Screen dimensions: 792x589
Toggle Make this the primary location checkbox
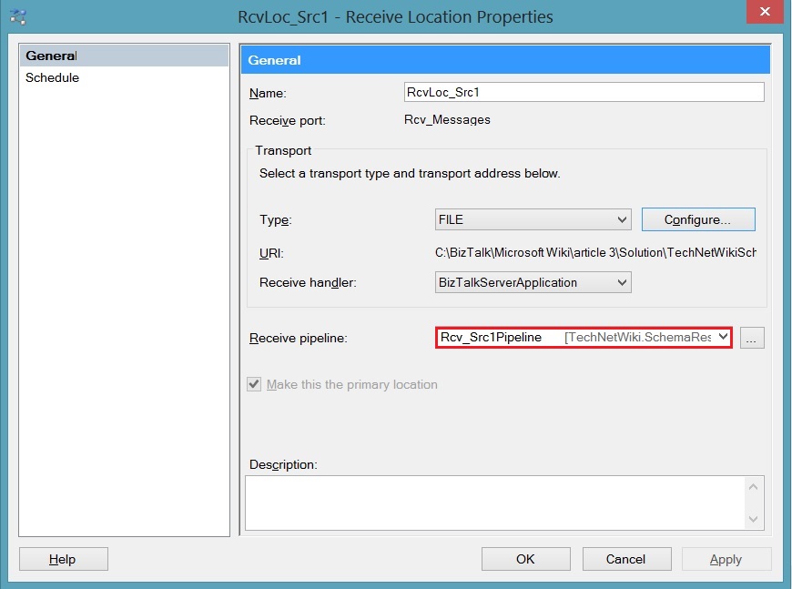(x=254, y=384)
